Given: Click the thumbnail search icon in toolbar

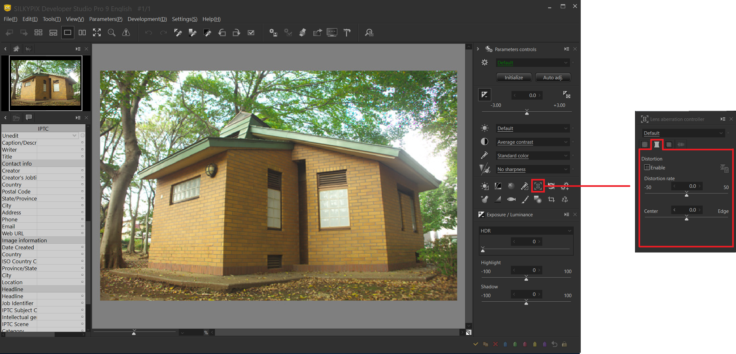Looking at the screenshot, I should pos(369,32).
